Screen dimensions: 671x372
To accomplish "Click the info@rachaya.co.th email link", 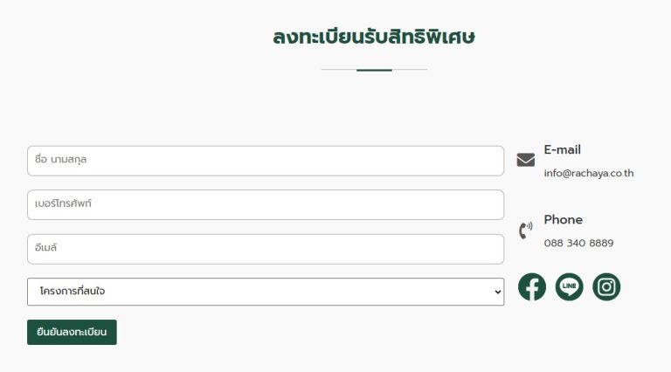I will point(588,173).
